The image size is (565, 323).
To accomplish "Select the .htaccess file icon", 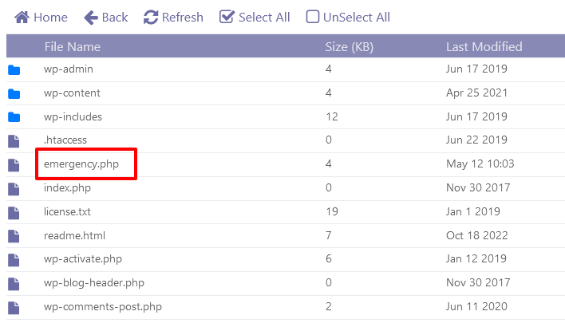I will click(x=14, y=141).
